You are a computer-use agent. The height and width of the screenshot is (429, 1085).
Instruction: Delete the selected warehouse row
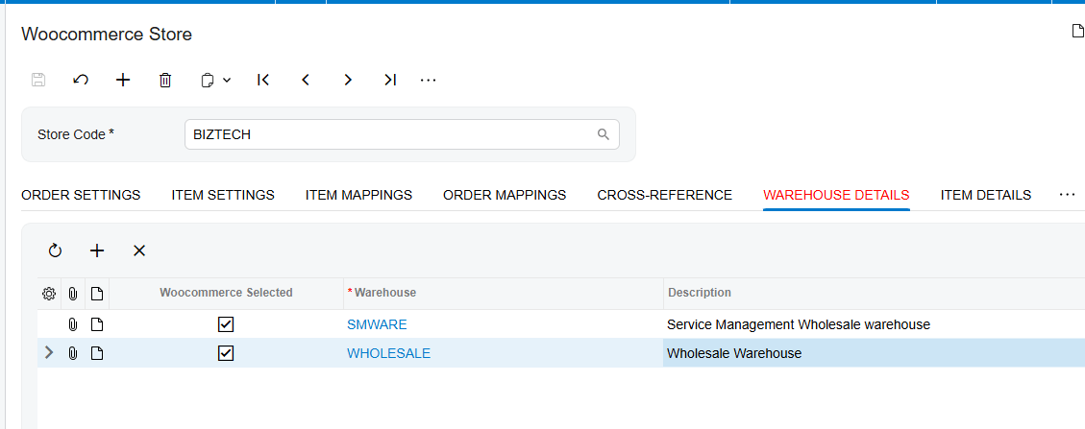139,250
